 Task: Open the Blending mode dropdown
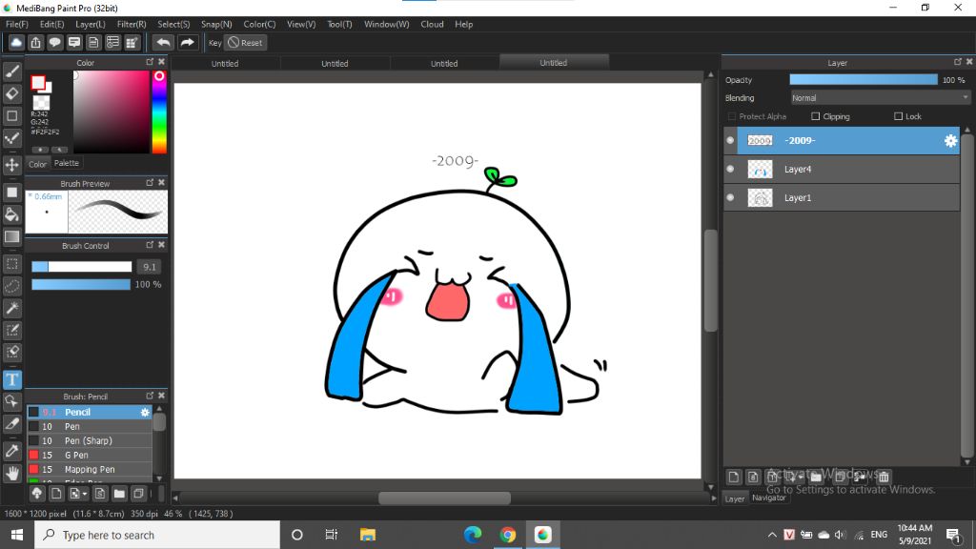tap(880, 97)
